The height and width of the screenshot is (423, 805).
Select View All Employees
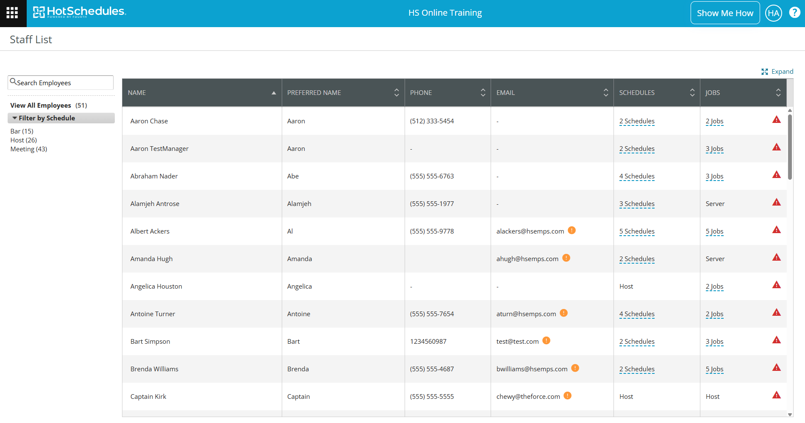point(41,106)
